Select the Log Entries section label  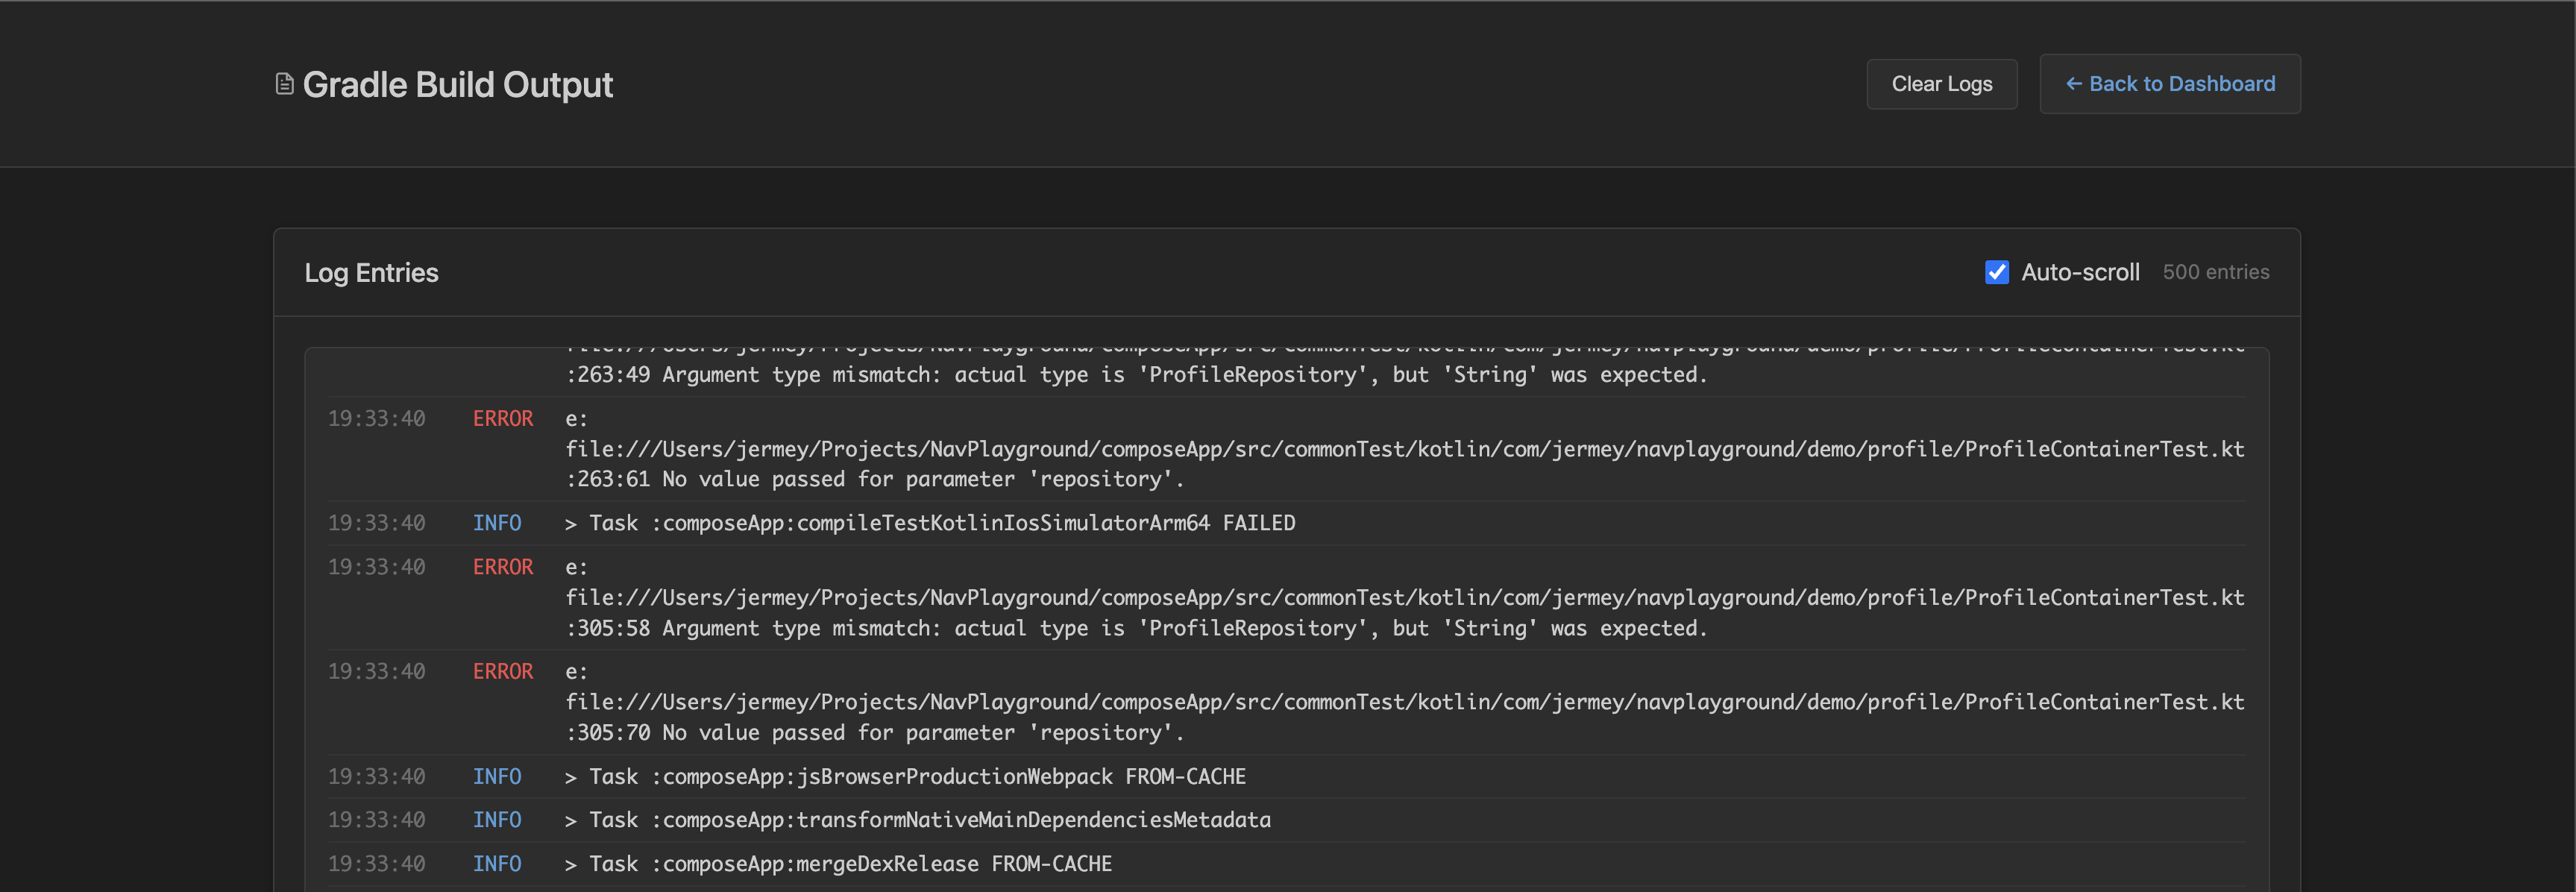pos(371,272)
